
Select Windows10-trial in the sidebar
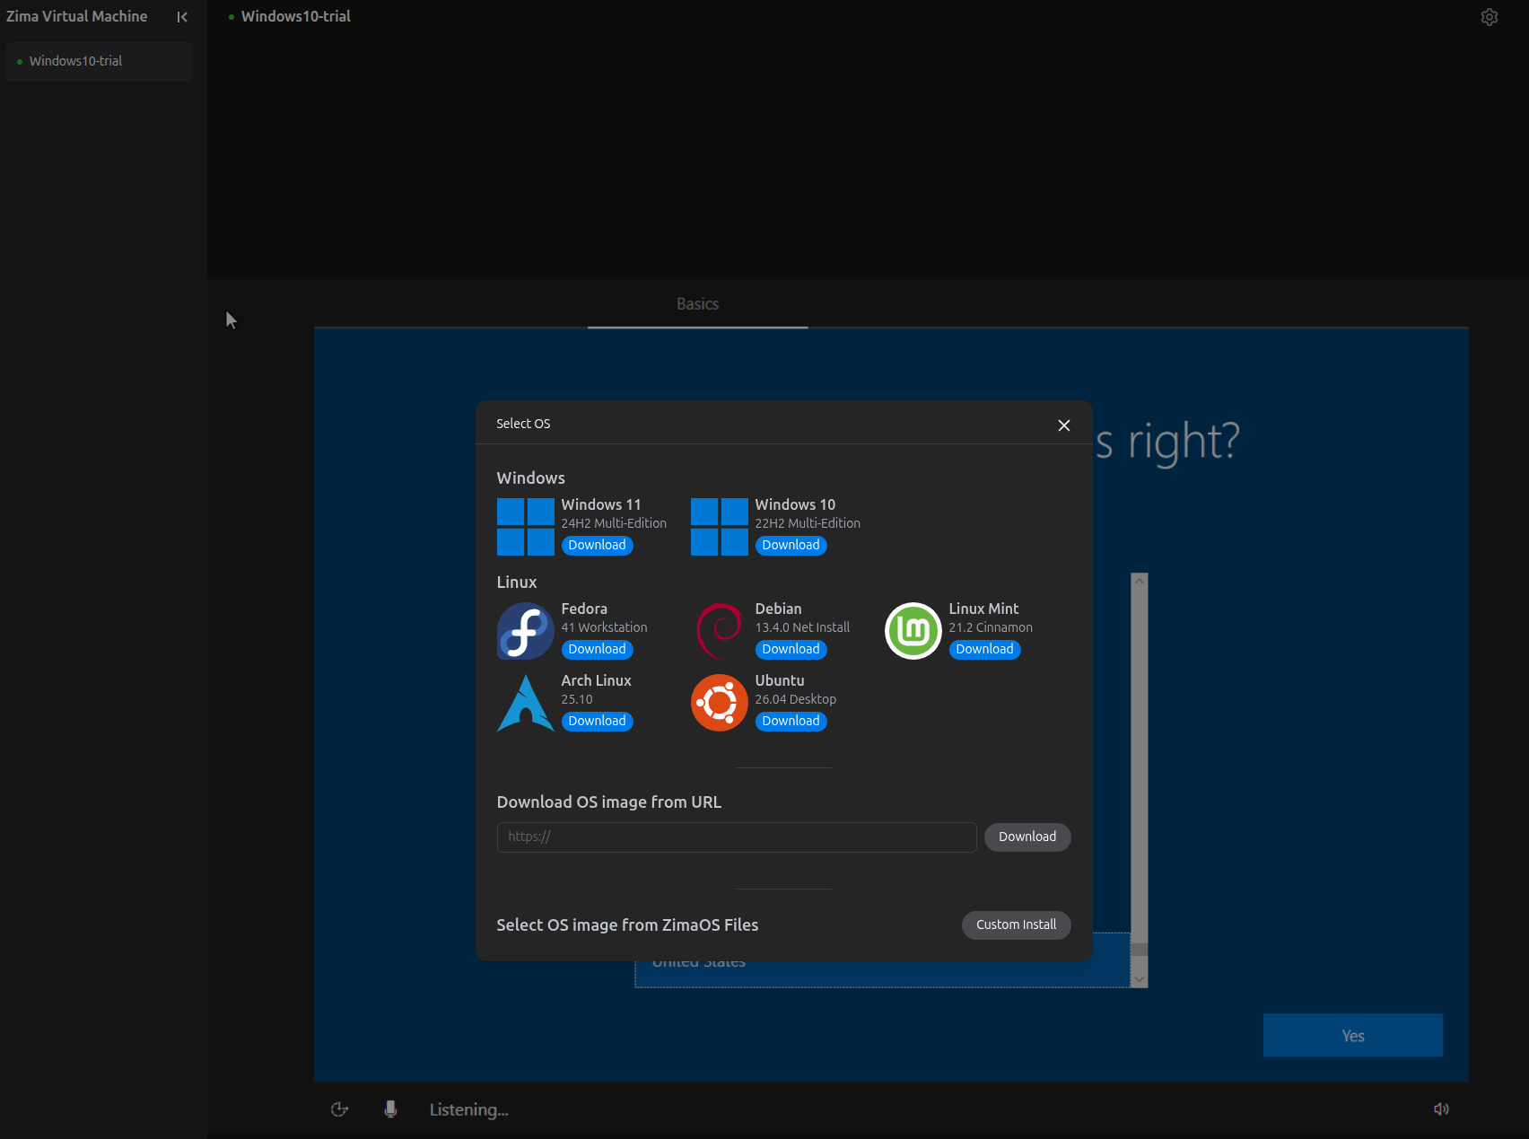[100, 62]
